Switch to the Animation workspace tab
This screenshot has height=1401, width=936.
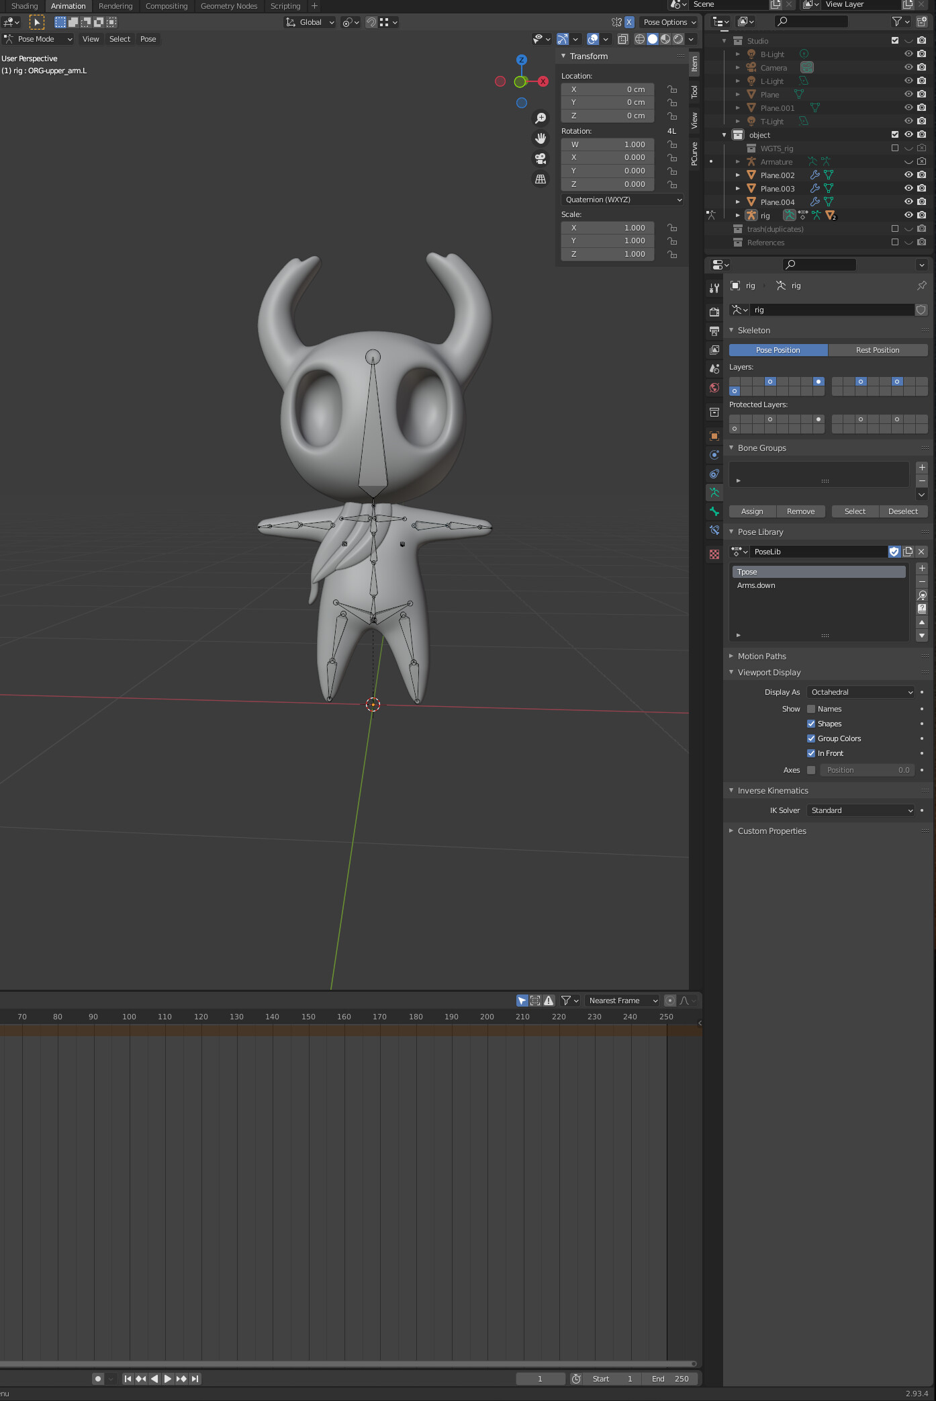(x=68, y=6)
